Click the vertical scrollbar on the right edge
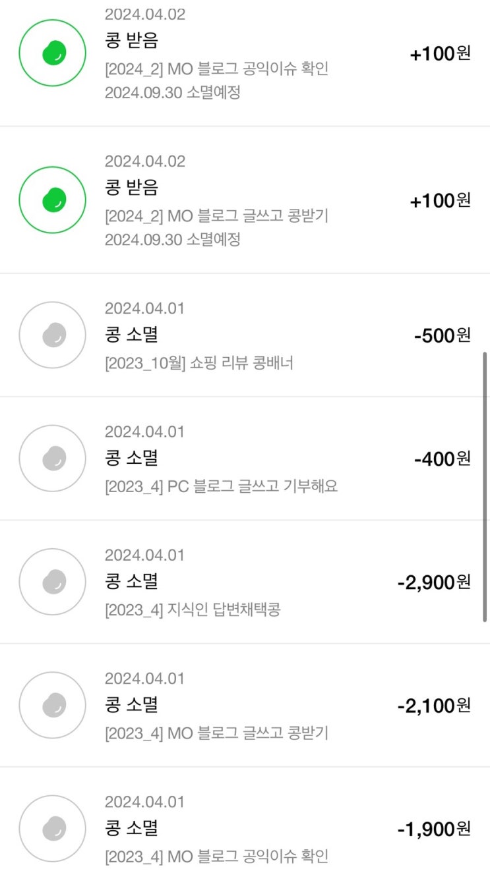Image resolution: width=490 pixels, height=871 pixels. click(x=485, y=486)
